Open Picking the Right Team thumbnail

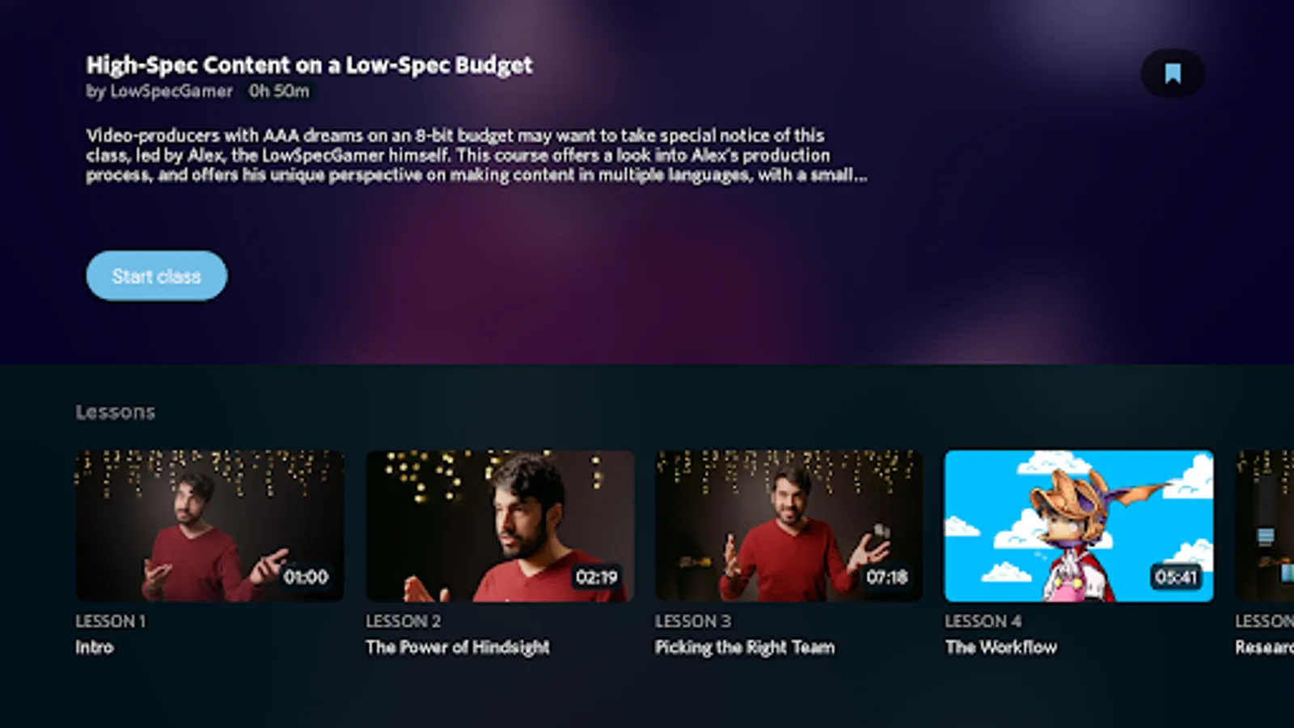pos(789,526)
